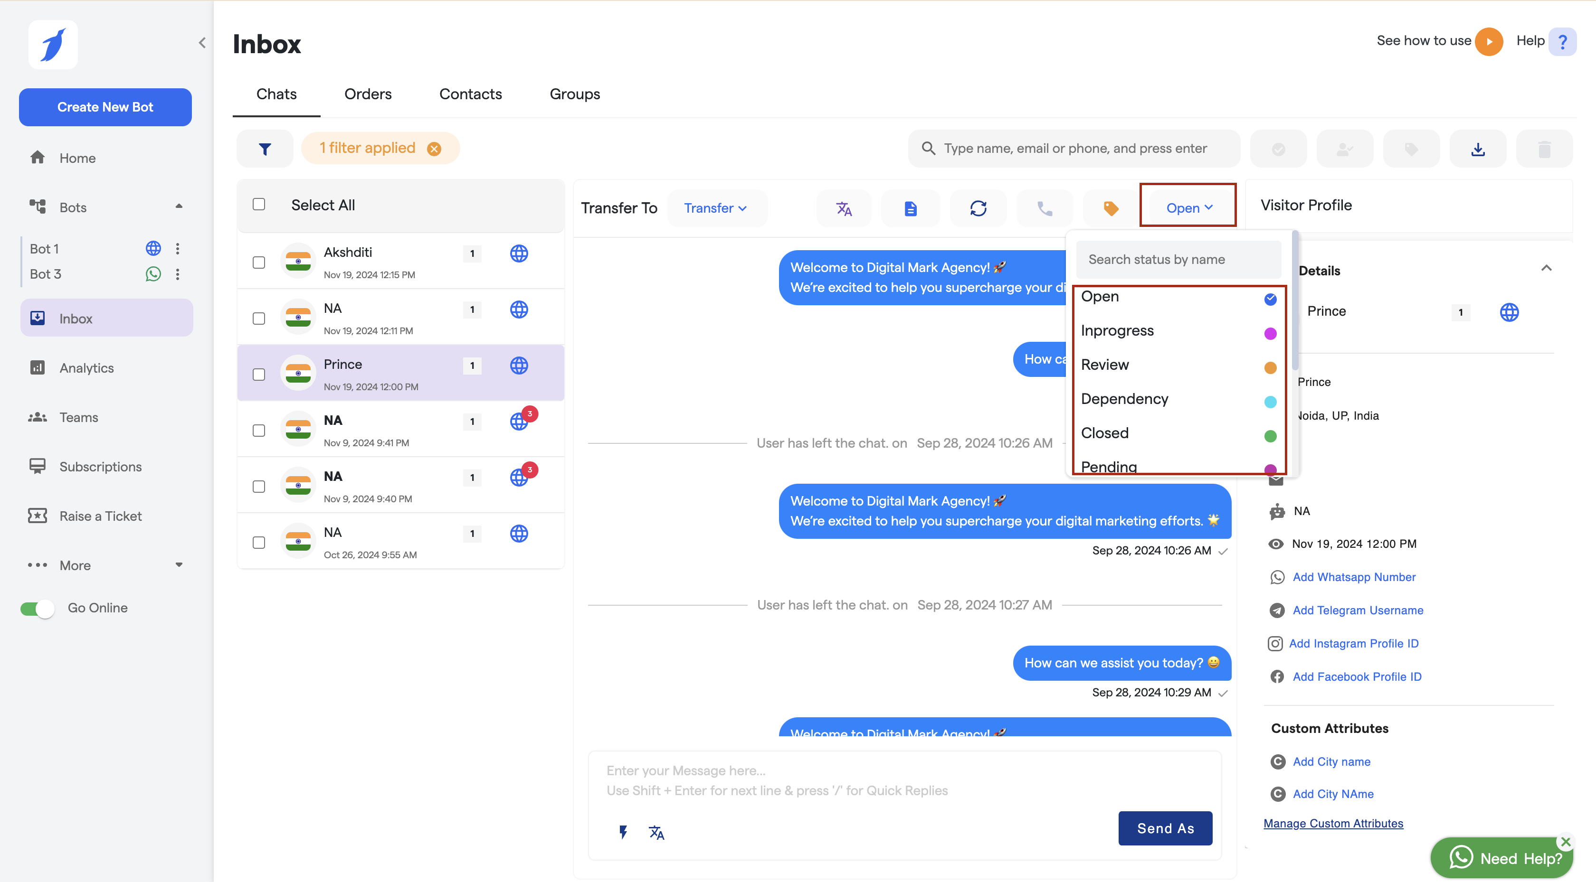Click the translate icon in chat header
Image resolution: width=1596 pixels, height=882 pixels.
[843, 209]
